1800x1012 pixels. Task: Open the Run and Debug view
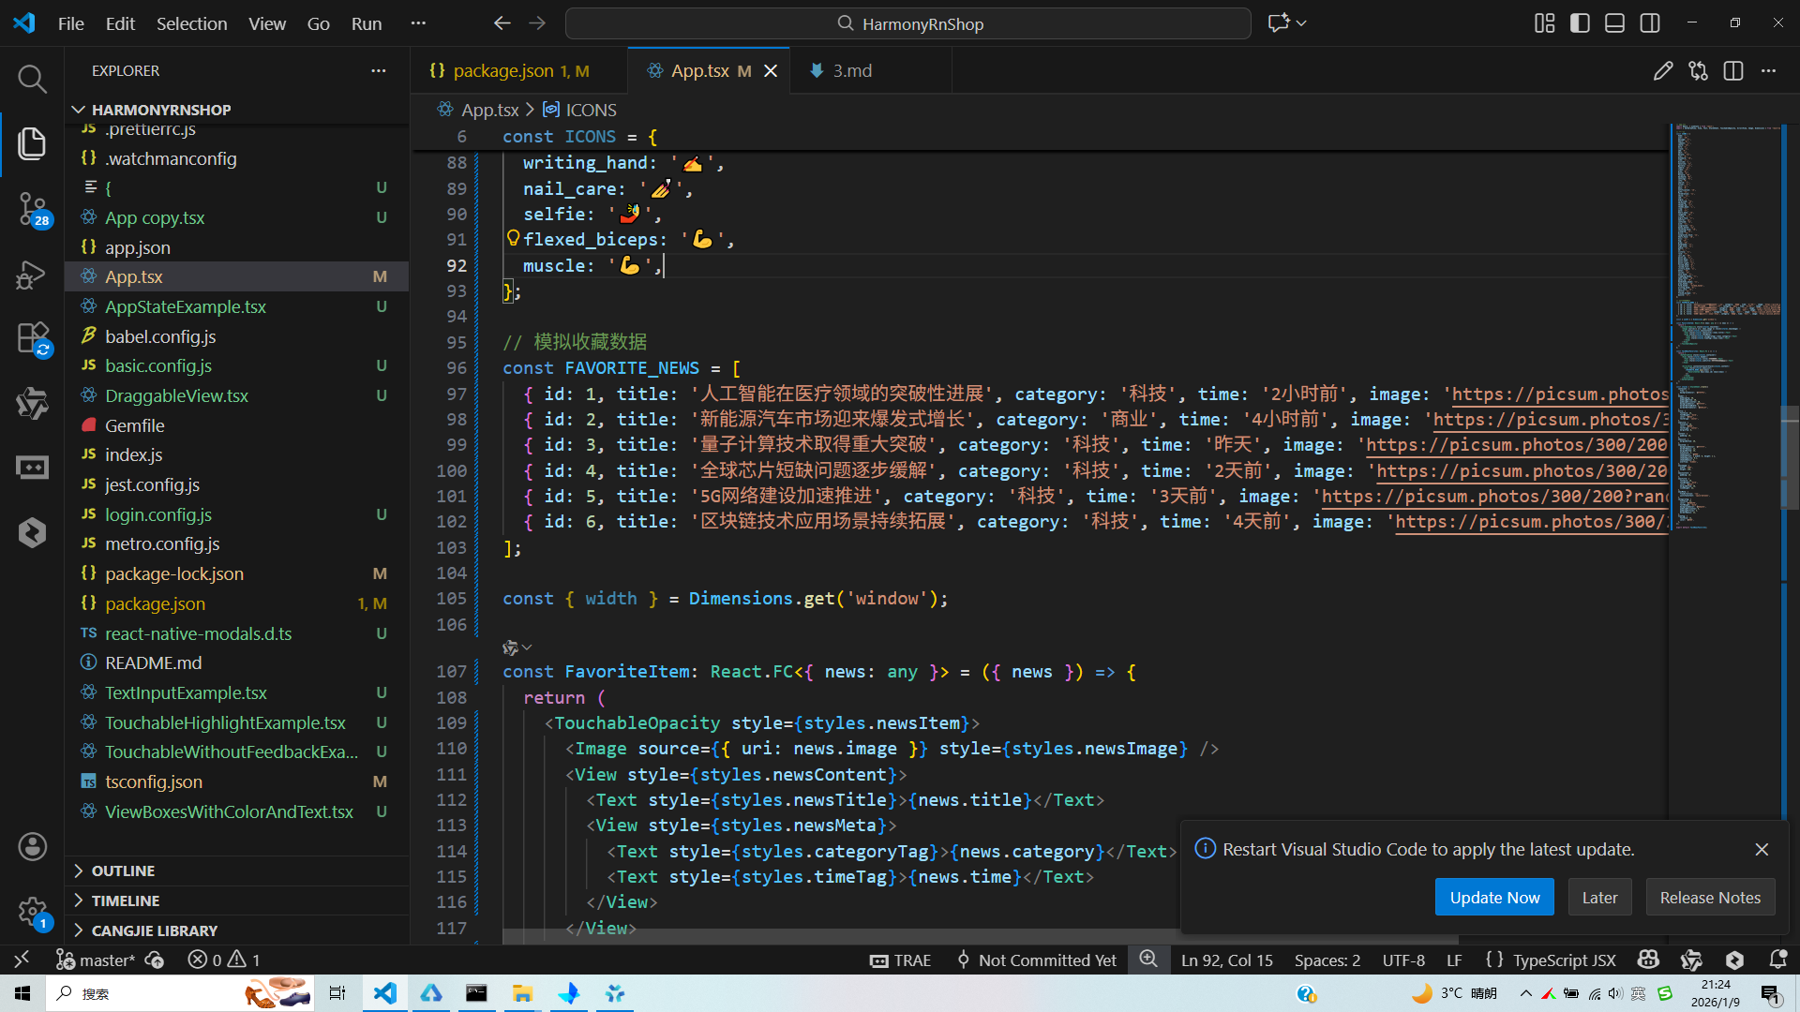point(32,275)
